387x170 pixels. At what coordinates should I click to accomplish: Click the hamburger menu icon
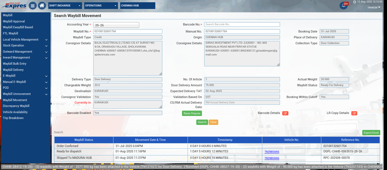coord(33,6)
